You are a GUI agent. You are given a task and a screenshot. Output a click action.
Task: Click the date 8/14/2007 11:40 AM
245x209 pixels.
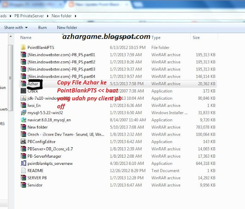coord(128,120)
